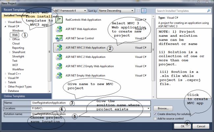Expand the Visual C++ tree node

coord(6,74)
